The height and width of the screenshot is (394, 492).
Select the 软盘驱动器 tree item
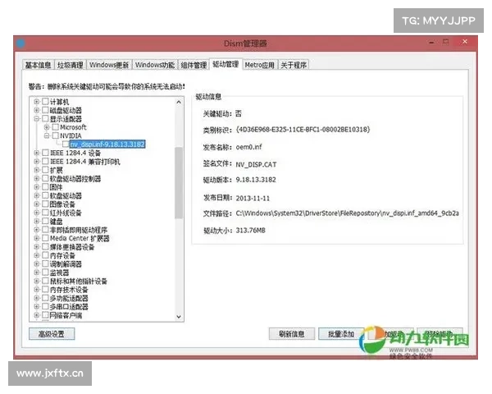66,195
